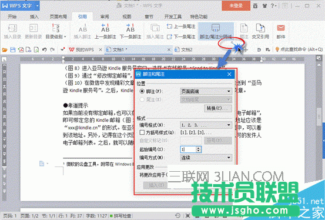Click the print preview icon
This screenshot has width=325, height=220.
coord(36,50)
